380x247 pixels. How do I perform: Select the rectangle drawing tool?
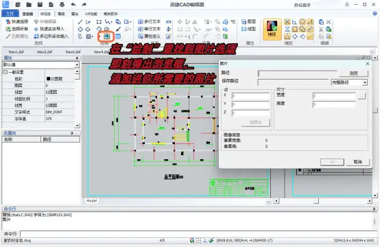[99, 22]
